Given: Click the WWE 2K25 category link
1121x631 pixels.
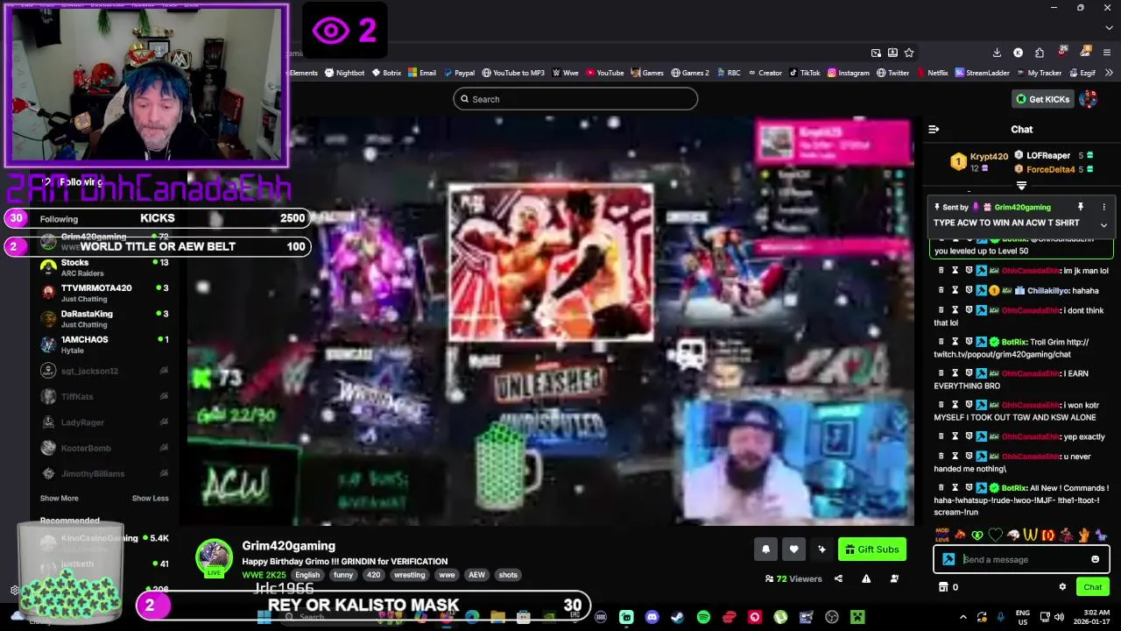Looking at the screenshot, I should point(264,575).
